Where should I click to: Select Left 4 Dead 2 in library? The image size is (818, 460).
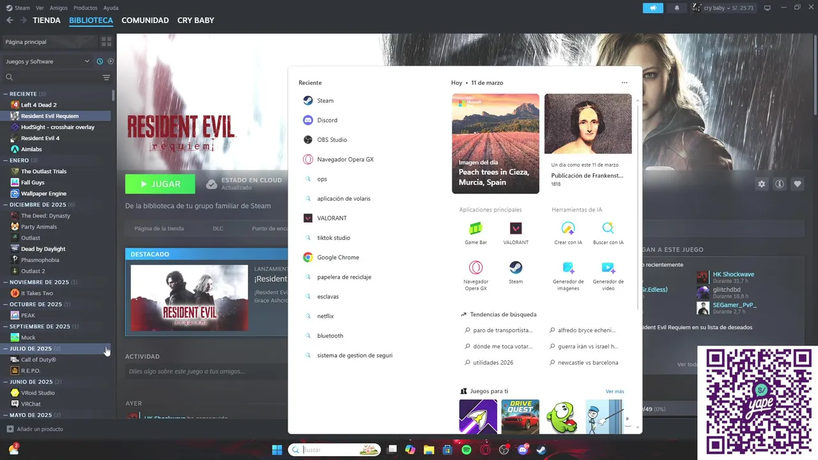[38, 105]
